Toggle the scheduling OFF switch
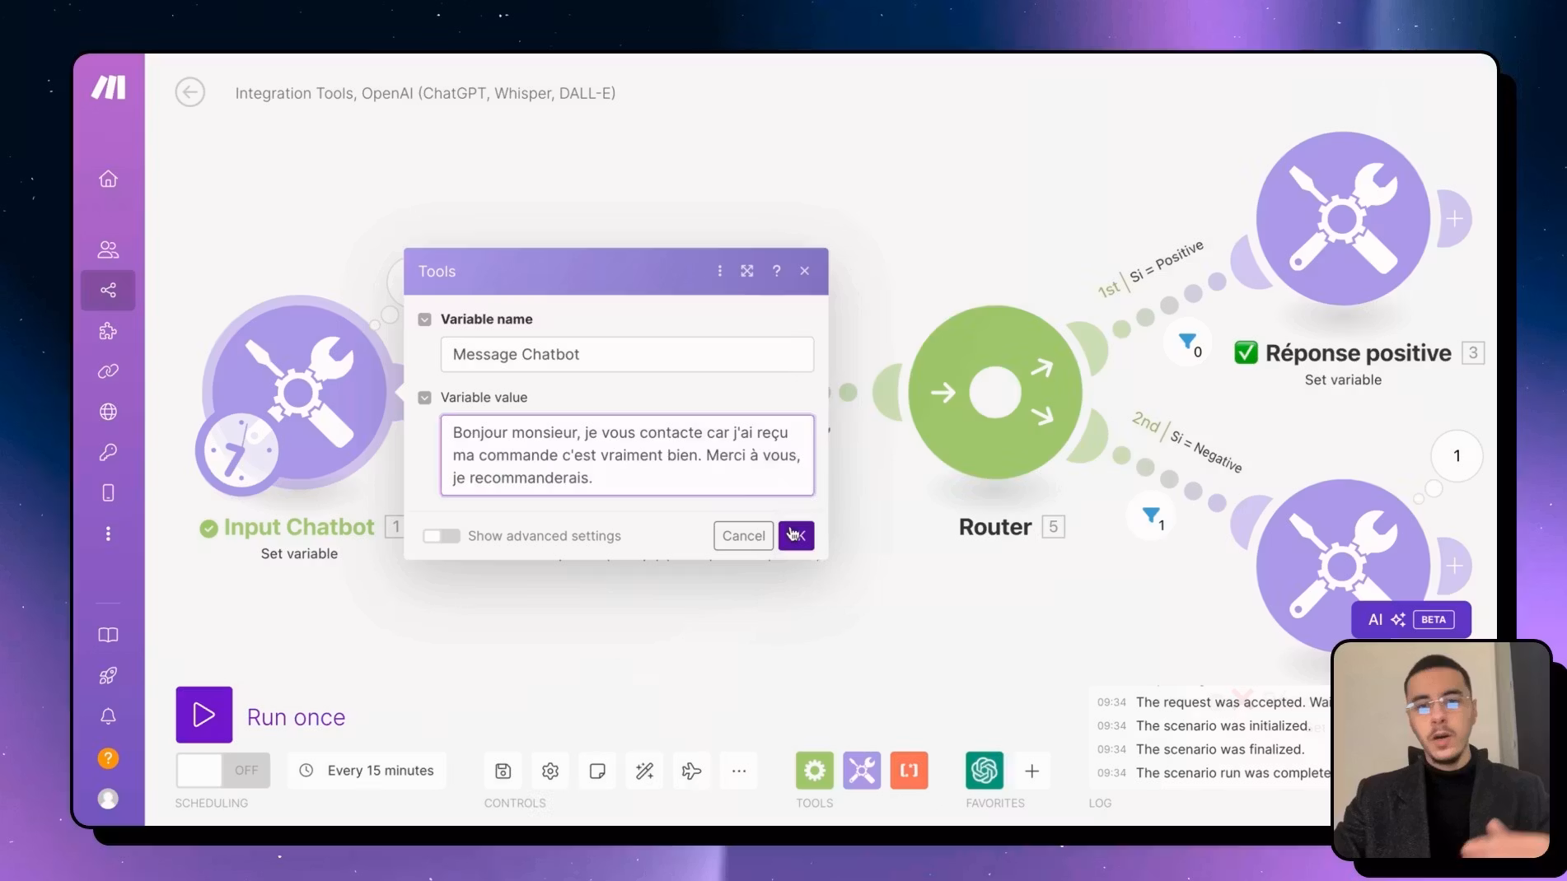The image size is (1567, 881). click(x=222, y=771)
